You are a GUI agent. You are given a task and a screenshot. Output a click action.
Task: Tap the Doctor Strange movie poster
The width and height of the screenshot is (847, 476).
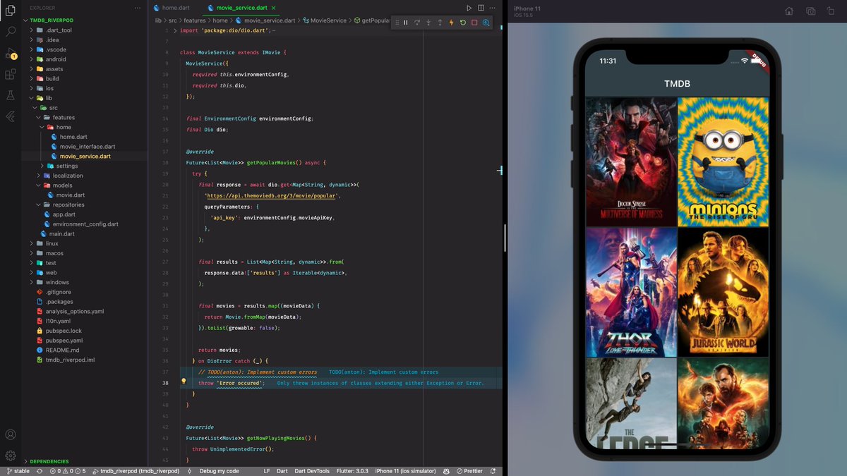pyautogui.click(x=632, y=161)
